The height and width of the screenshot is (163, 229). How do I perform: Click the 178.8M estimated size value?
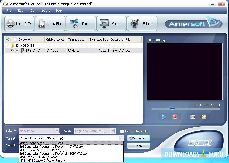coord(104,50)
